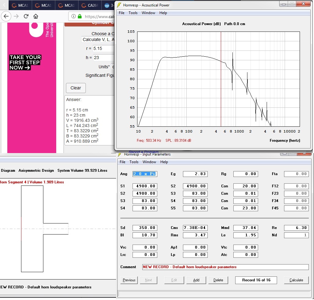Open Tools menu in Acoustical Power window
Screen dimensions: 314x300
(x=133, y=13)
